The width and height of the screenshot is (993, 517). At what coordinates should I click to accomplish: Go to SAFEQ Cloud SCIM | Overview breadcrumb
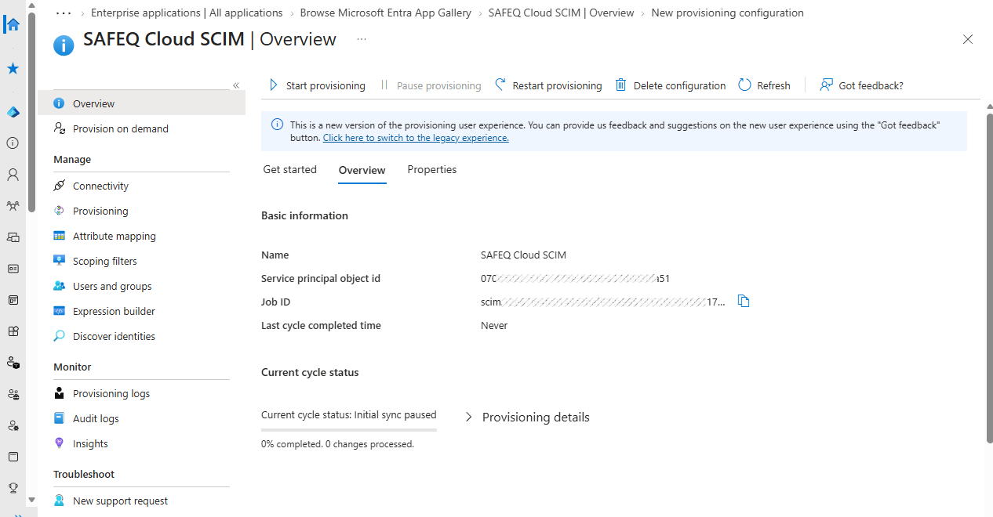click(561, 13)
